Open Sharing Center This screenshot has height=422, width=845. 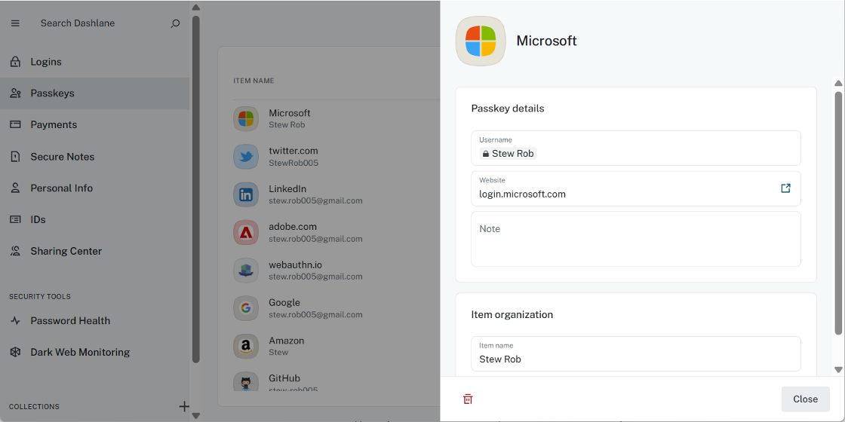[66, 251]
